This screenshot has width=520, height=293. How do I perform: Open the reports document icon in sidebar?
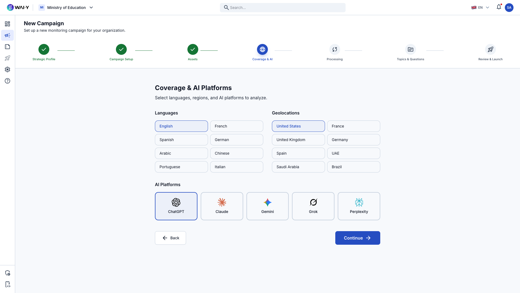click(x=7, y=47)
